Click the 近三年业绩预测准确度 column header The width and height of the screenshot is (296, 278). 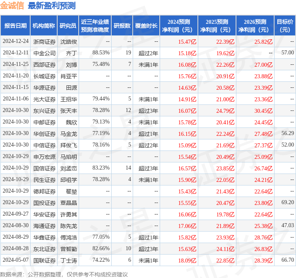tap(95, 26)
